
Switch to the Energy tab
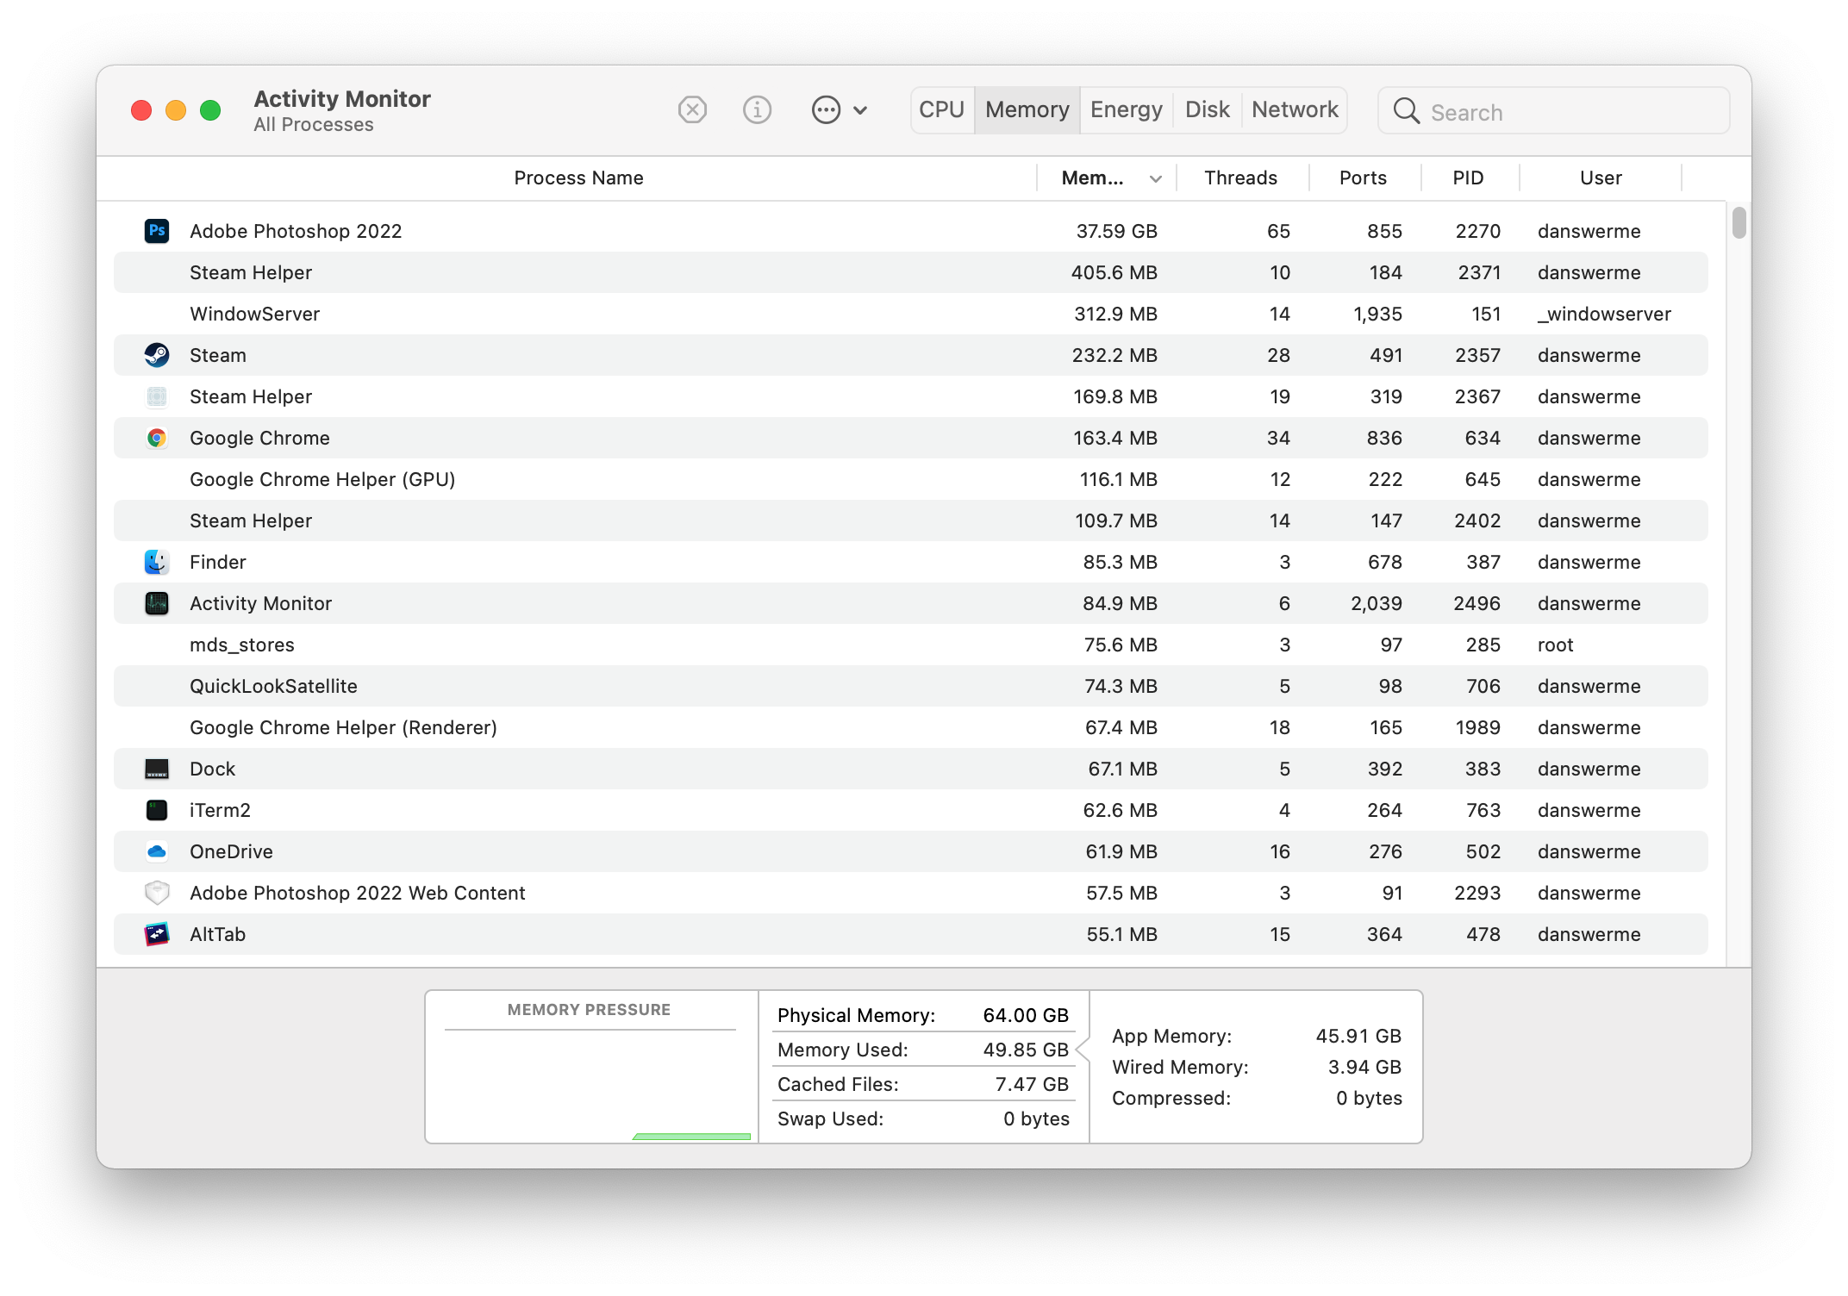tap(1126, 110)
